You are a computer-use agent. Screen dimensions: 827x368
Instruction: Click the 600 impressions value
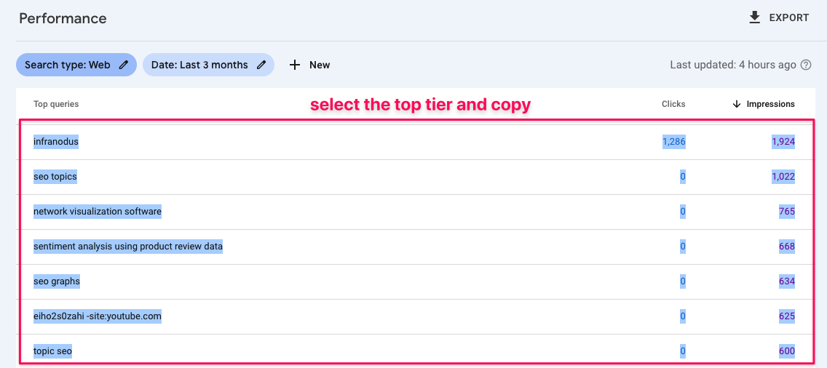pos(786,351)
